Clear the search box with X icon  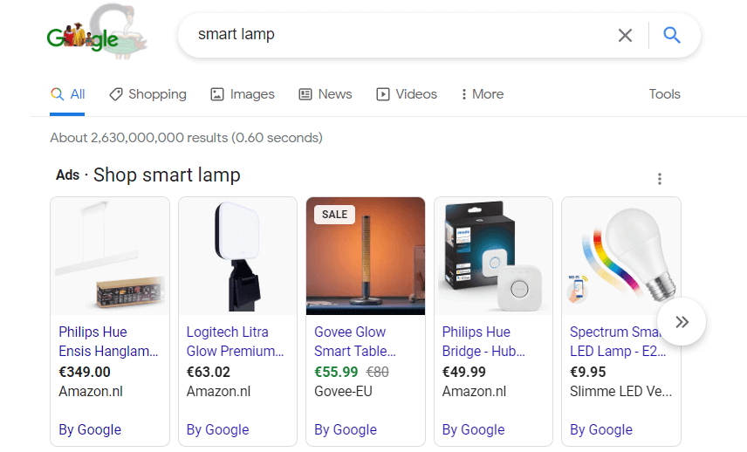tap(625, 35)
